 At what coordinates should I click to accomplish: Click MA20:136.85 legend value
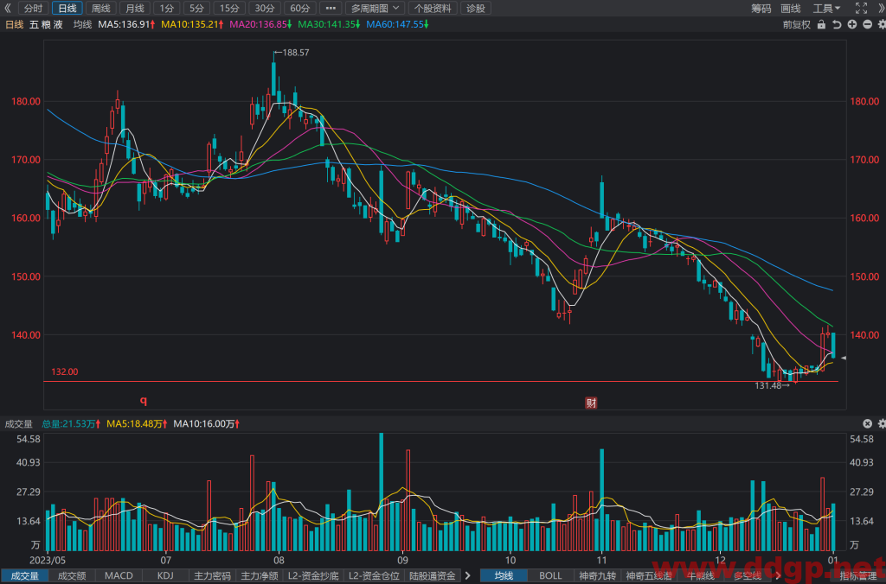click(x=260, y=25)
